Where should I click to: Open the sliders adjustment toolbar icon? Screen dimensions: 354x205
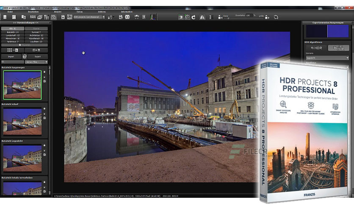(x=46, y=17)
